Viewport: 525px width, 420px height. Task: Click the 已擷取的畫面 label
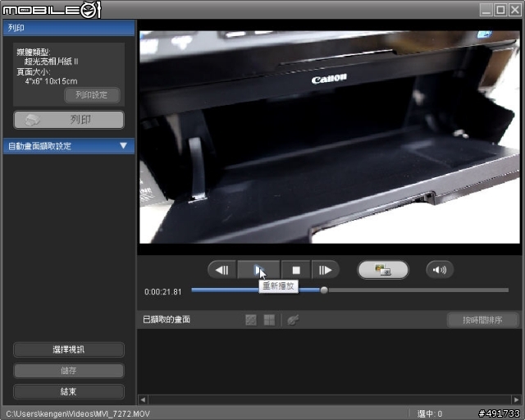(x=167, y=320)
